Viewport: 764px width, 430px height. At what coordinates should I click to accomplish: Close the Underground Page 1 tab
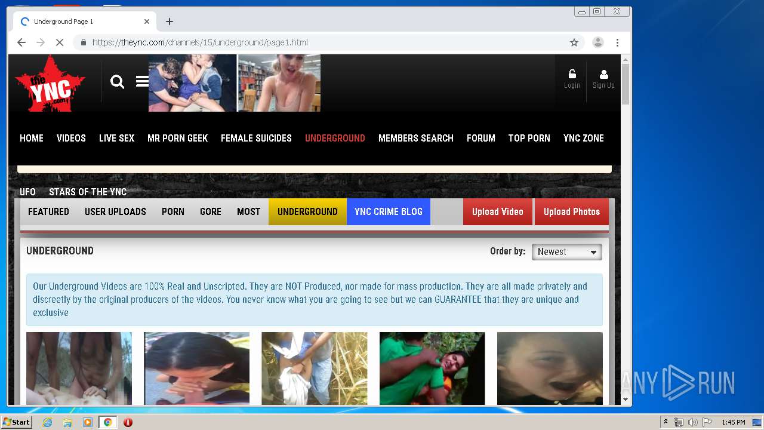point(147,21)
